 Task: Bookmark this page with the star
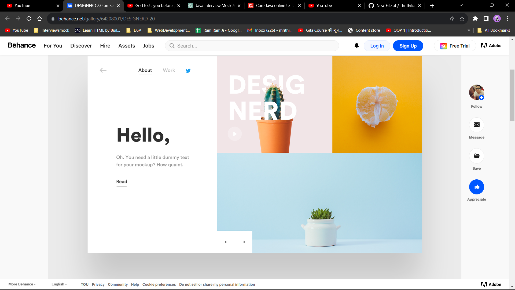click(462, 19)
